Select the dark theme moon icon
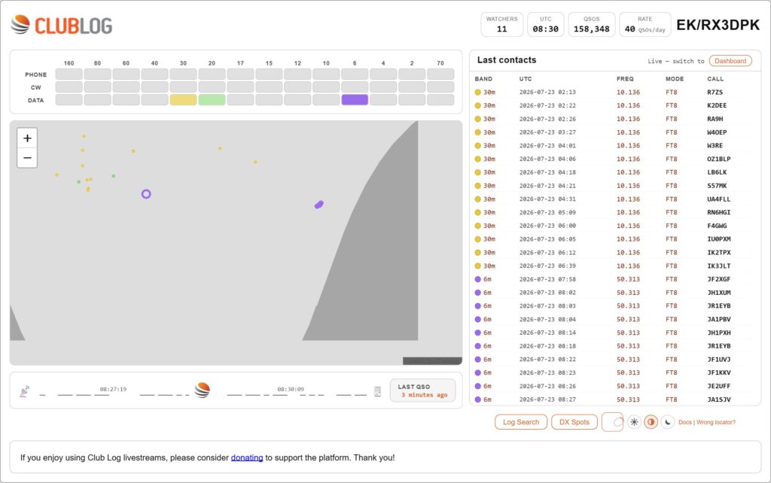Screen dimensions: 771x483 tap(667, 422)
